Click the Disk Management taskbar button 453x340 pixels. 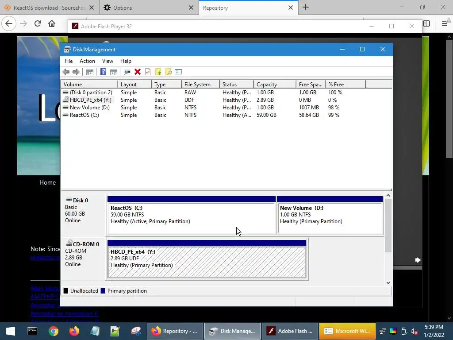click(233, 331)
